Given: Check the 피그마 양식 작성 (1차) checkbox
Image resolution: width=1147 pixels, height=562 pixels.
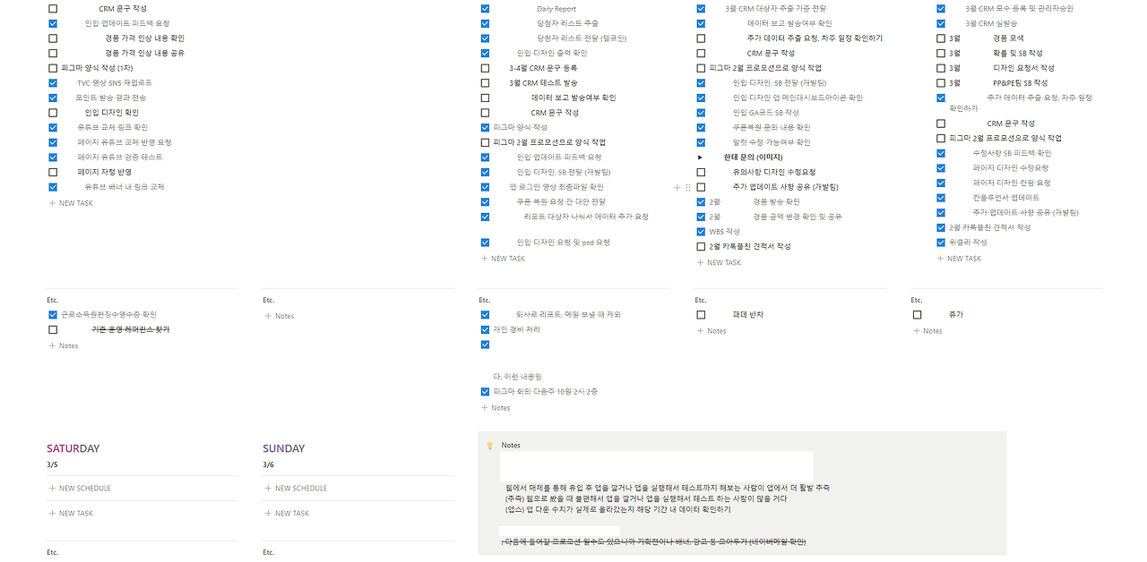Looking at the screenshot, I should (x=52, y=67).
